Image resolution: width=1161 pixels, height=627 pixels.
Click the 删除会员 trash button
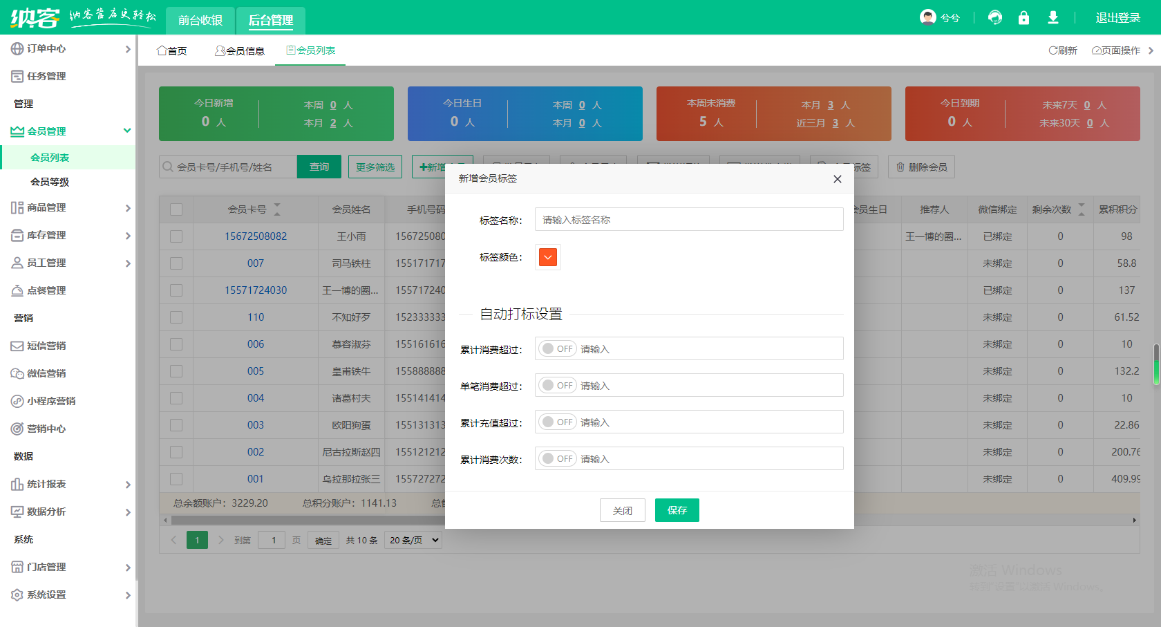point(921,167)
